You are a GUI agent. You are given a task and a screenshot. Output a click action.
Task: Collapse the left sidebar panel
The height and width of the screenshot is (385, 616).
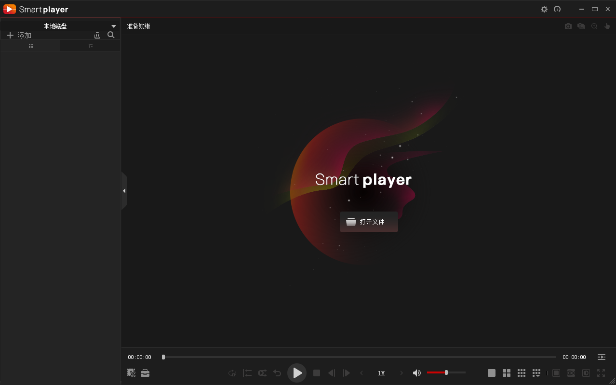click(x=124, y=191)
